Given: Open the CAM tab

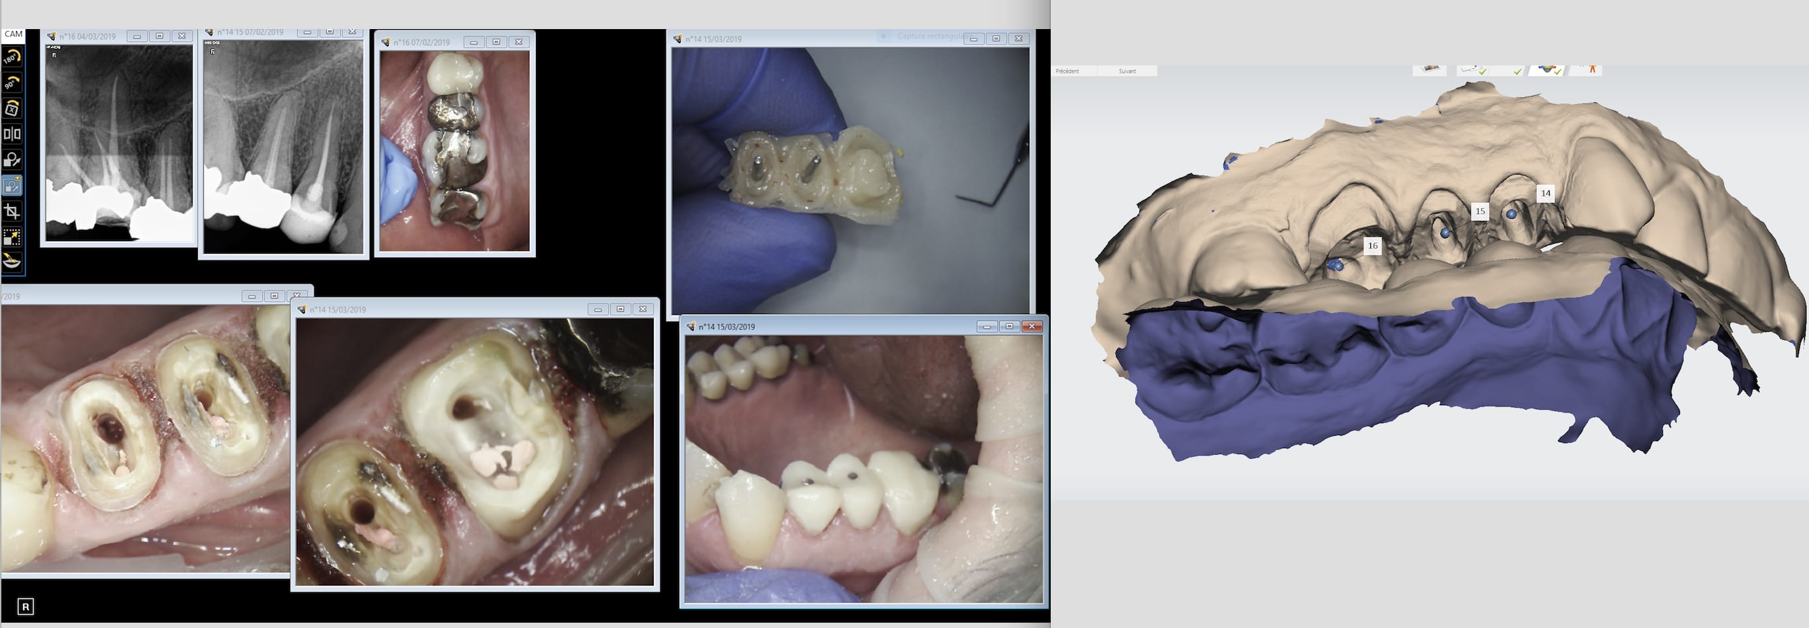Looking at the screenshot, I should 13,34.
